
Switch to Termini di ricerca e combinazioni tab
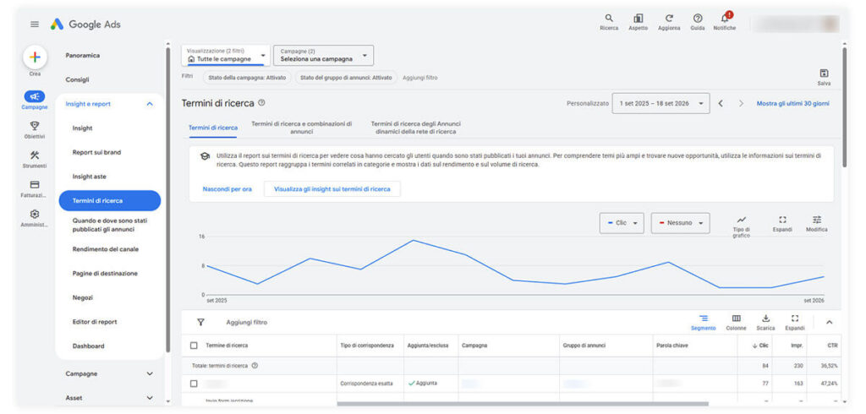click(x=302, y=128)
